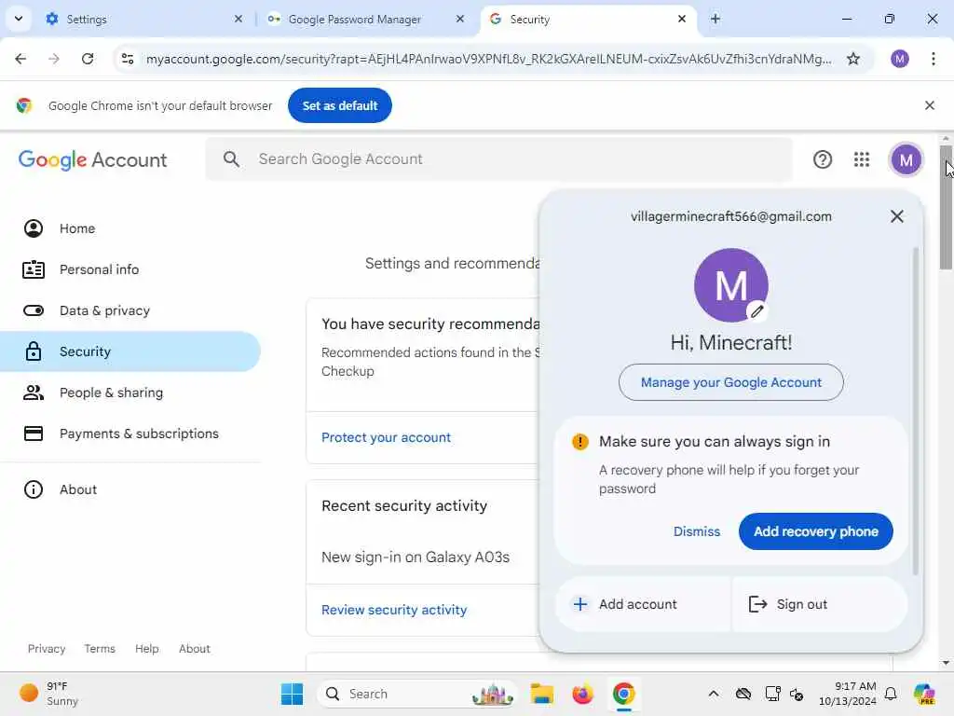Viewport: 954px width, 716px height.
Task: Click the page vertical scrollbar thumb
Action: 945,207
